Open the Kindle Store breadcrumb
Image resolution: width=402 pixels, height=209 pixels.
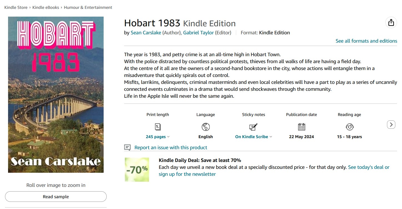tap(16, 7)
